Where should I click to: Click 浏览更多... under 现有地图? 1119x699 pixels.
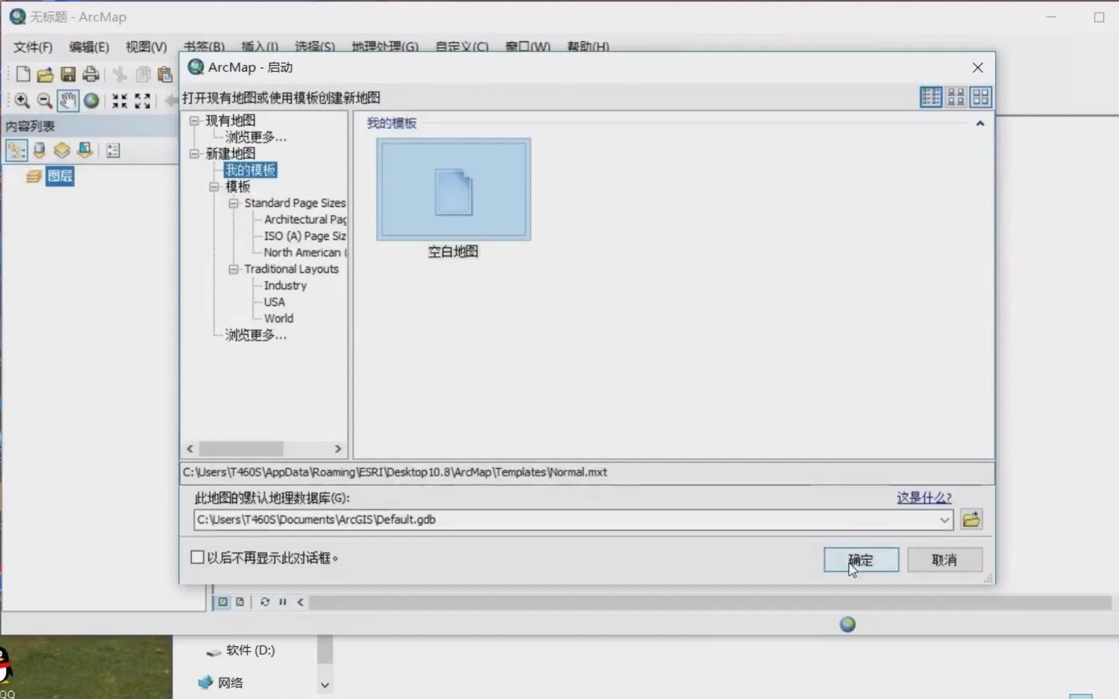pyautogui.click(x=255, y=137)
